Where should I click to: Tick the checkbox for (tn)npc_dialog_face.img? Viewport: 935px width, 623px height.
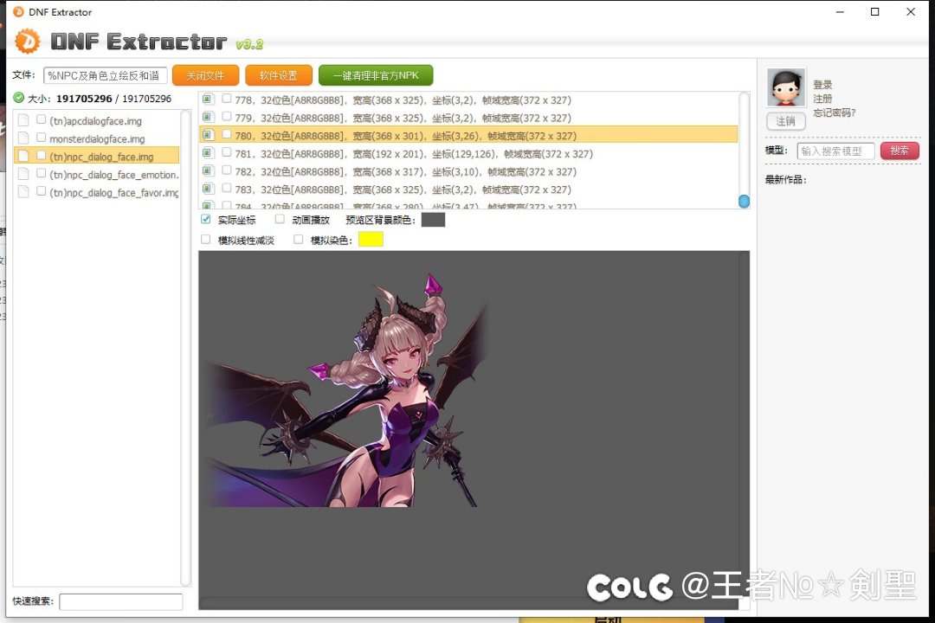[42, 155]
